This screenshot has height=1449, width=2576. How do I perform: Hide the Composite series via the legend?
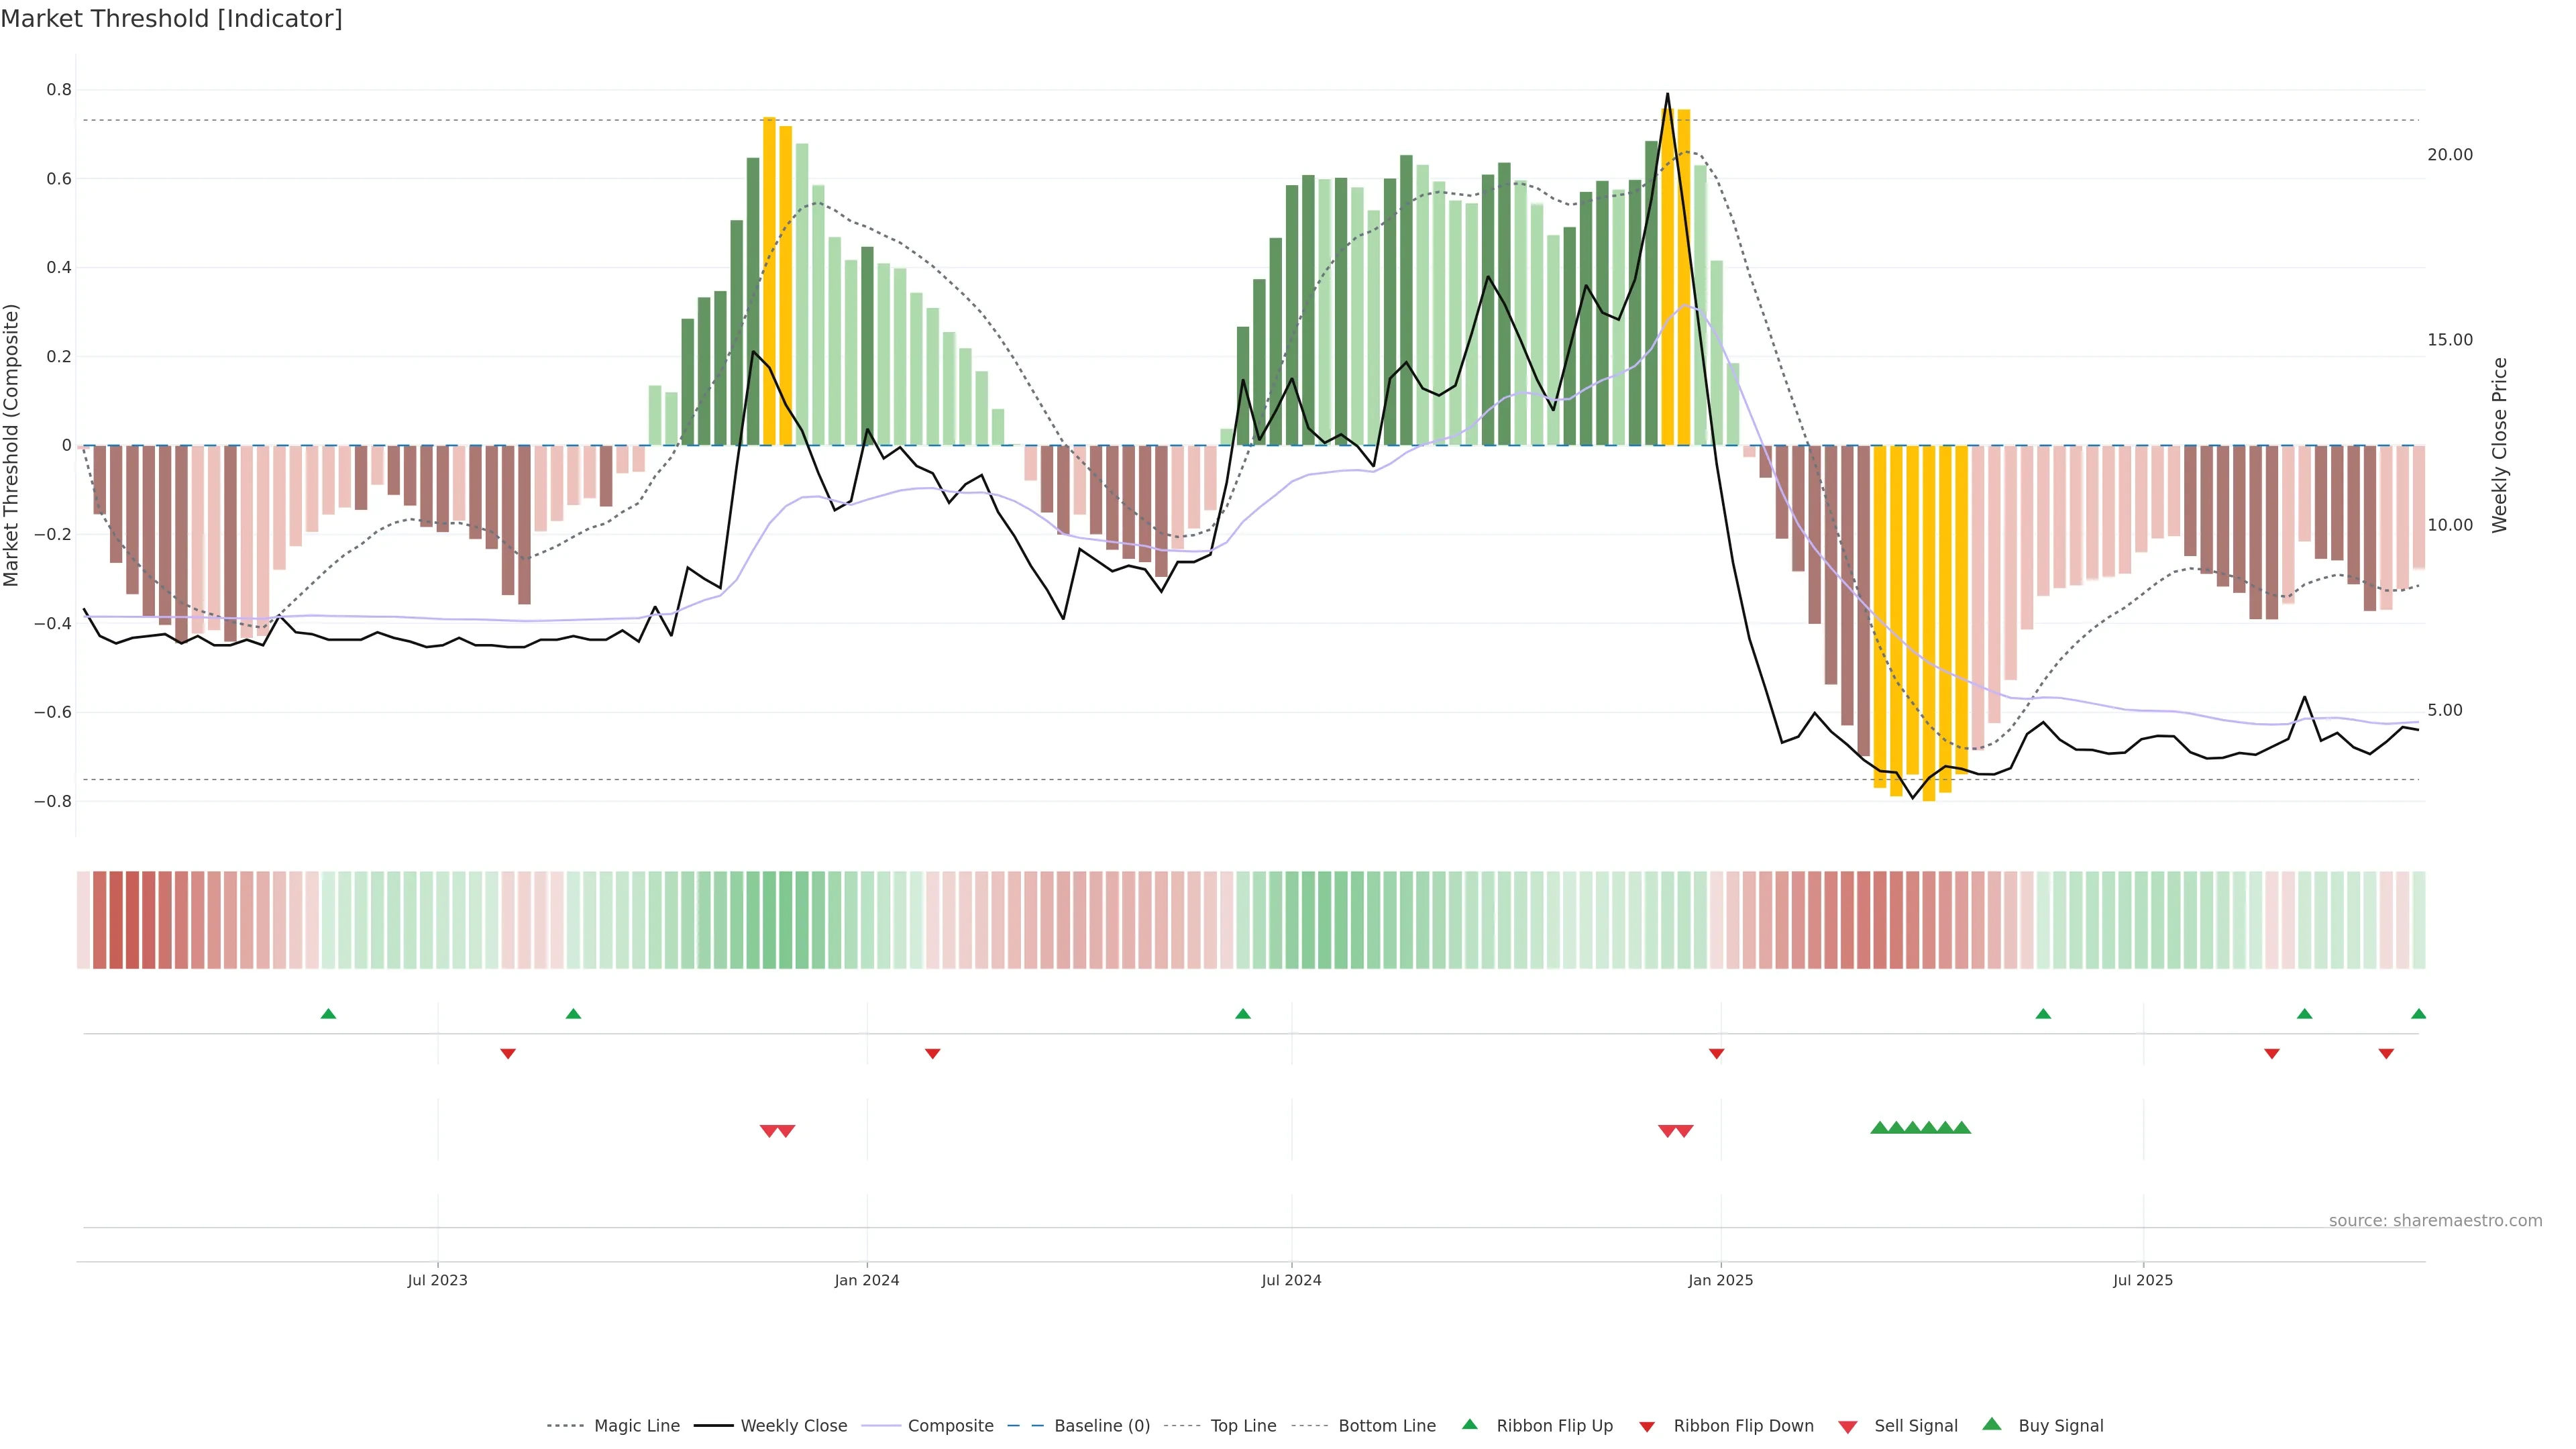[950, 1426]
